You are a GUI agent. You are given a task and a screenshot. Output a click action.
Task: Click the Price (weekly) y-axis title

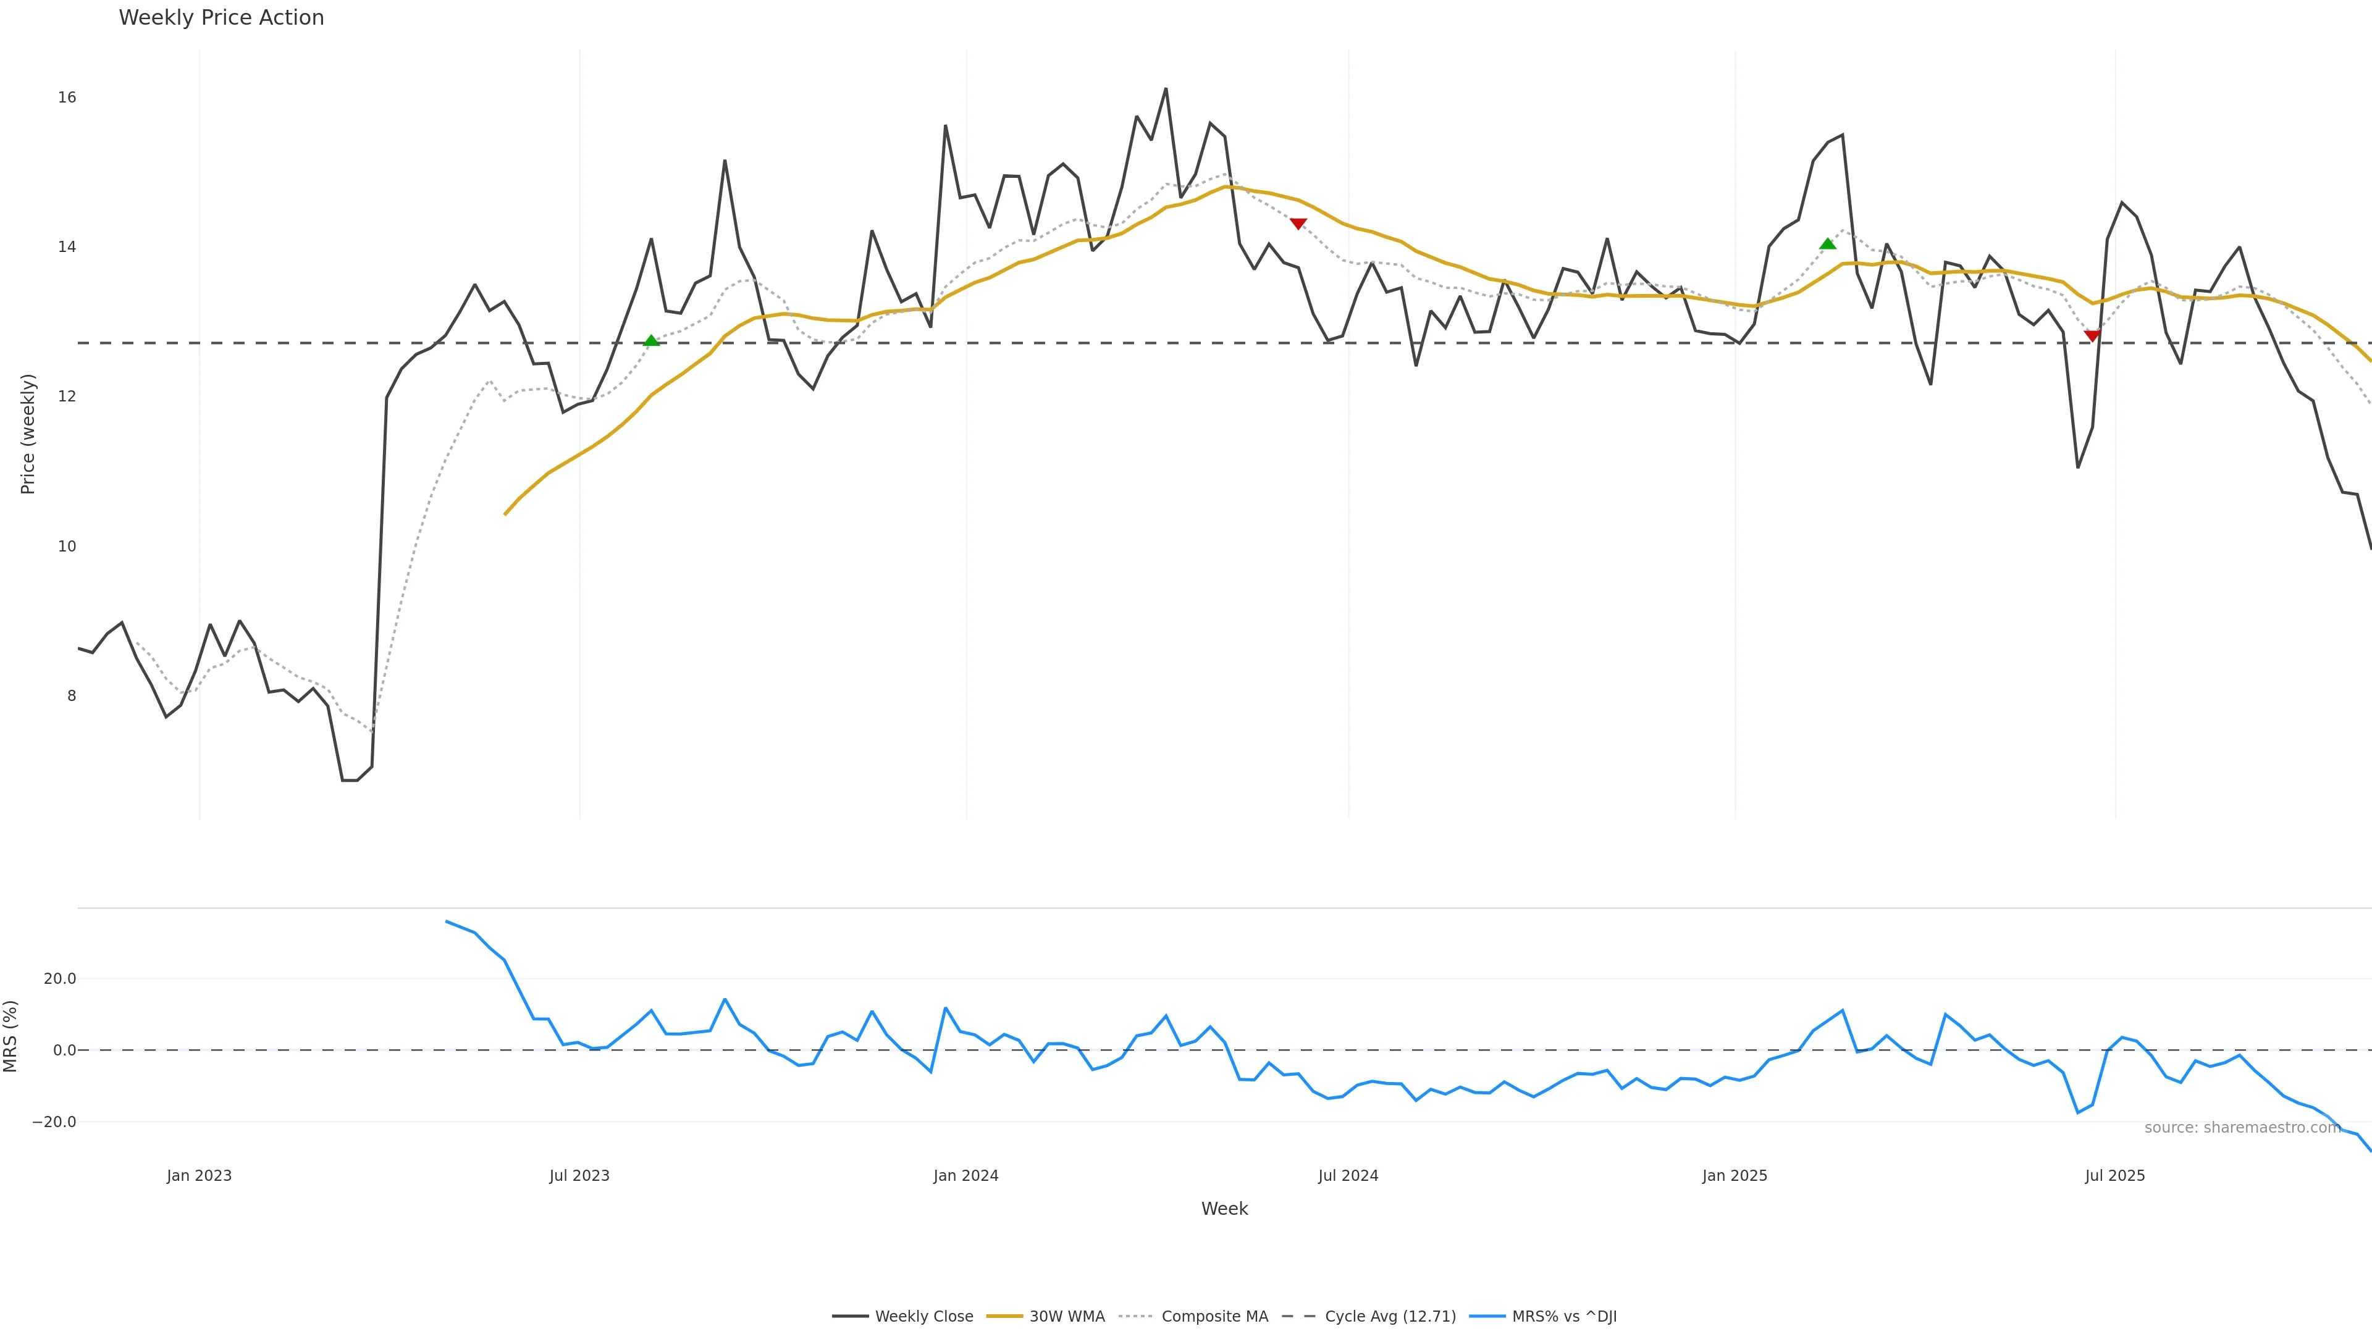(28, 434)
